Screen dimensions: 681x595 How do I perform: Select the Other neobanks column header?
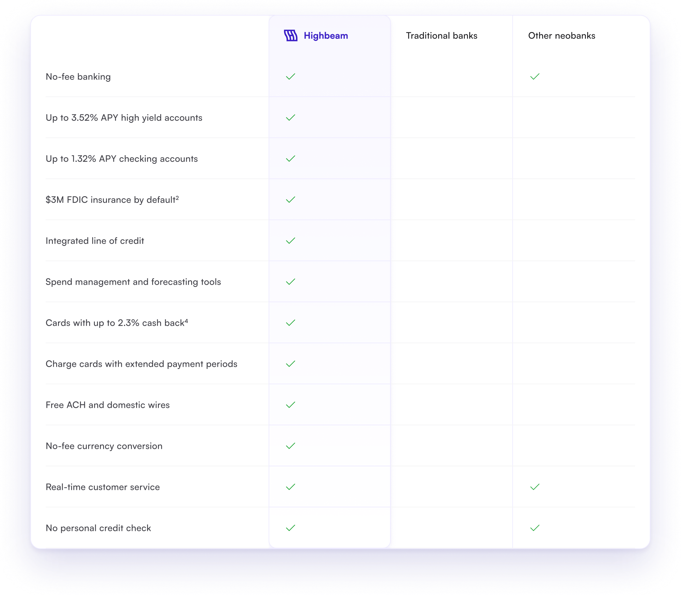tap(562, 36)
